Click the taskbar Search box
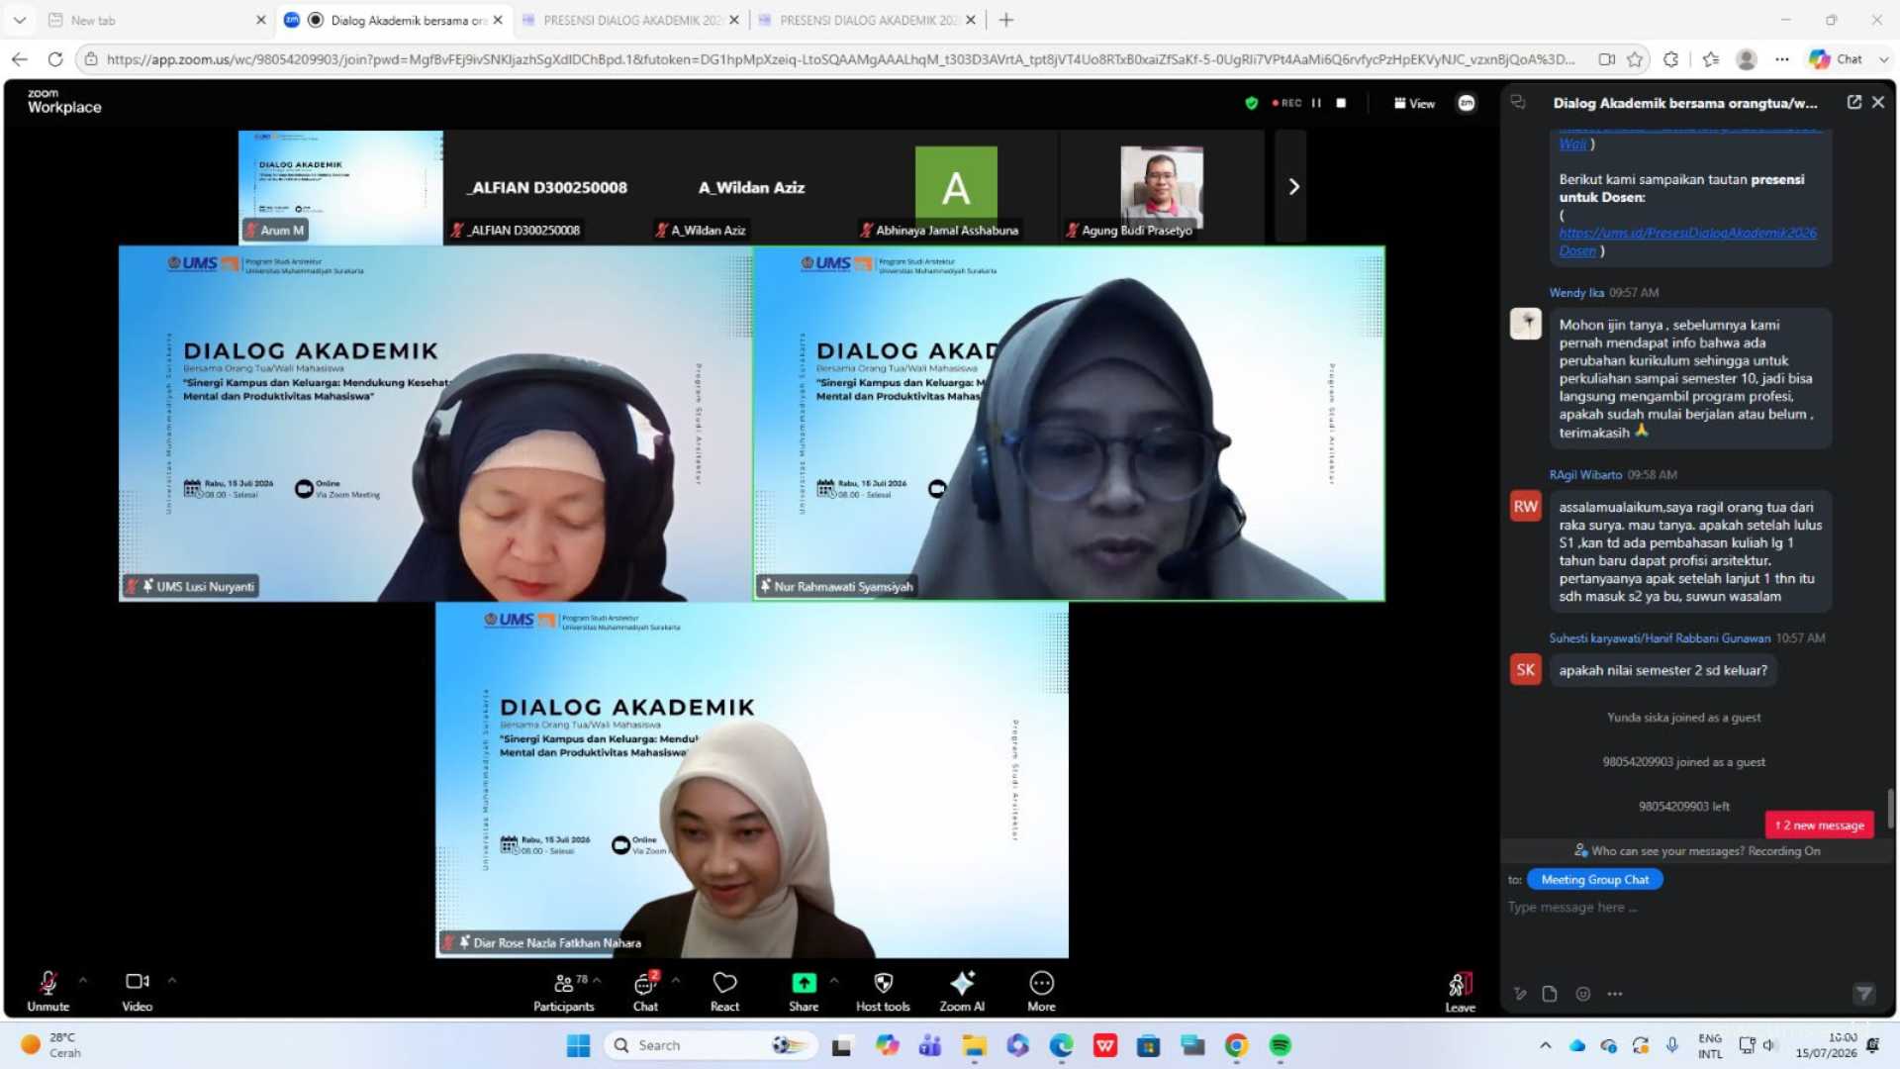 point(711,1045)
